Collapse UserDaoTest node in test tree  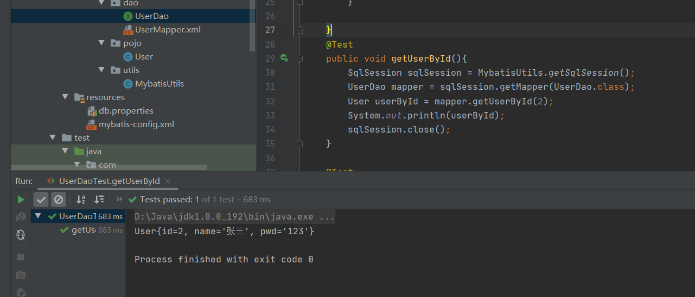38,216
